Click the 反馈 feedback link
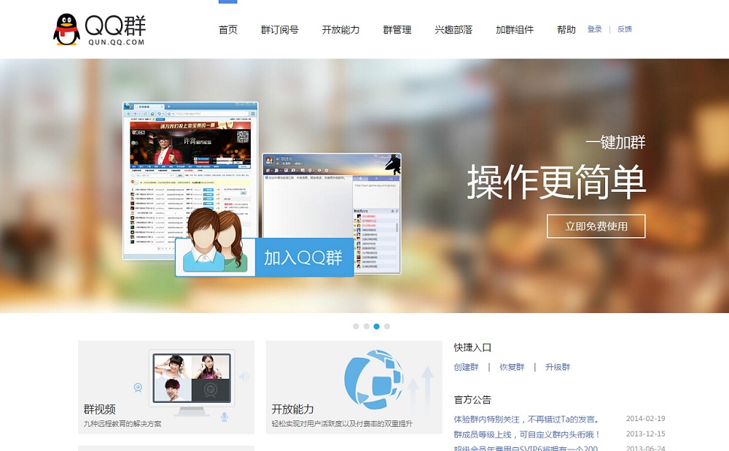The image size is (729, 451). coord(625,29)
